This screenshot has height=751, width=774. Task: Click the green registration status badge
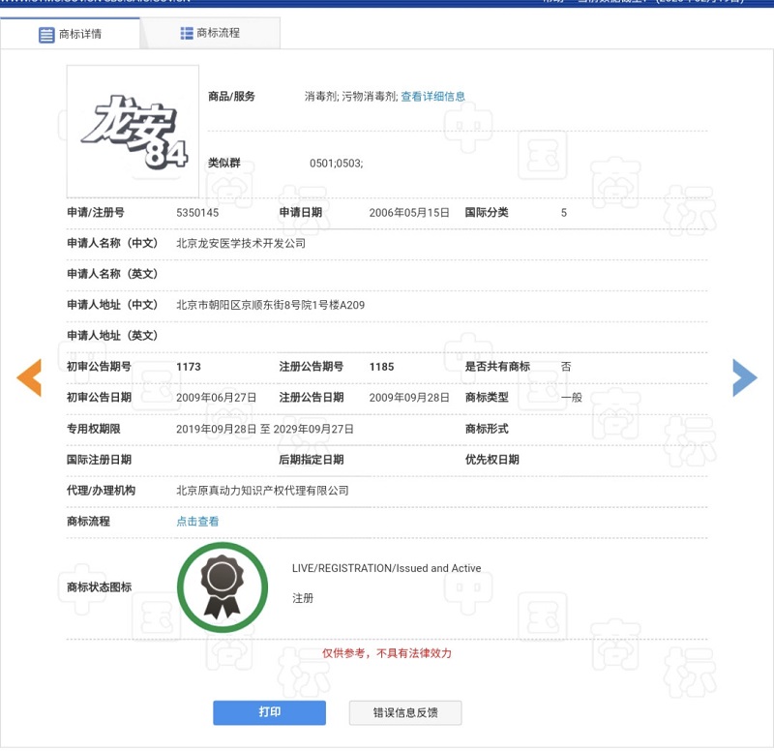pyautogui.click(x=223, y=586)
